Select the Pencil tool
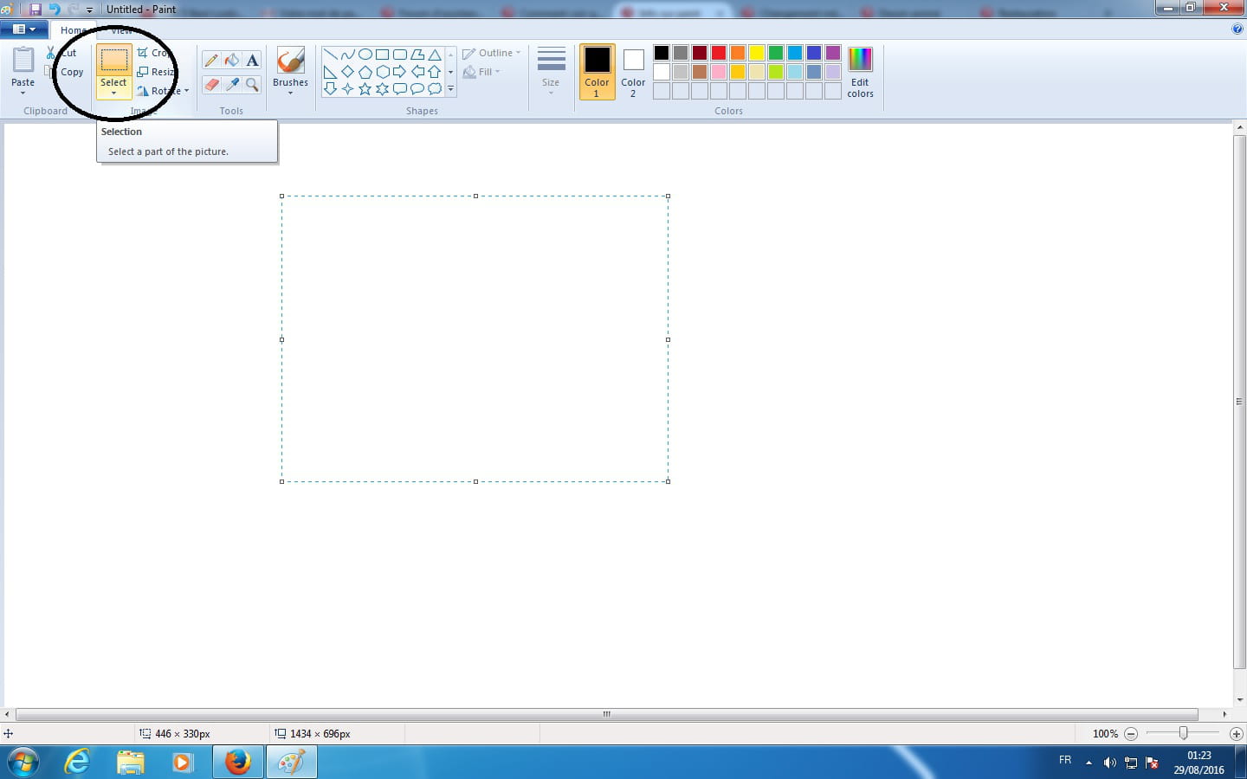 tap(211, 60)
